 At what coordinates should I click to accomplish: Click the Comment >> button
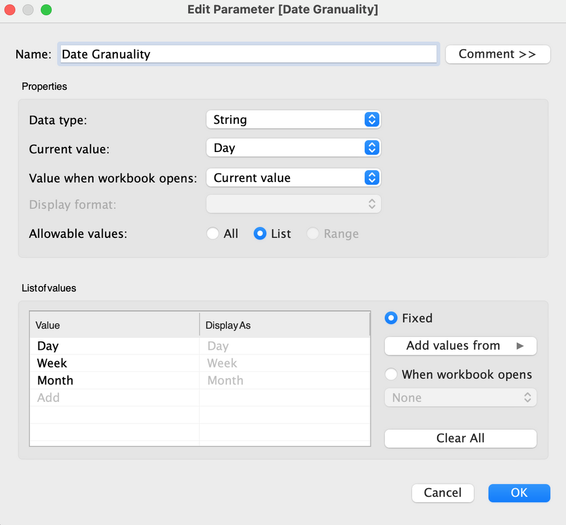point(498,54)
